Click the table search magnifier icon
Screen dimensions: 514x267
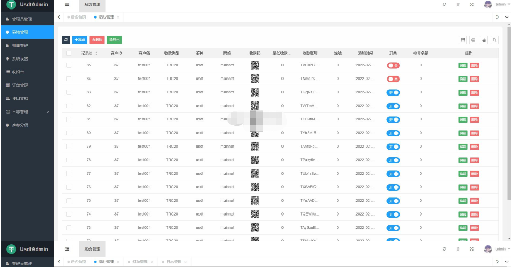(x=494, y=40)
